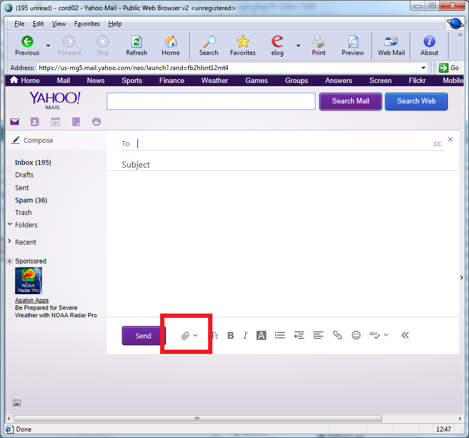Open the View menu
This screenshot has width=469, height=438.
pyautogui.click(x=59, y=24)
